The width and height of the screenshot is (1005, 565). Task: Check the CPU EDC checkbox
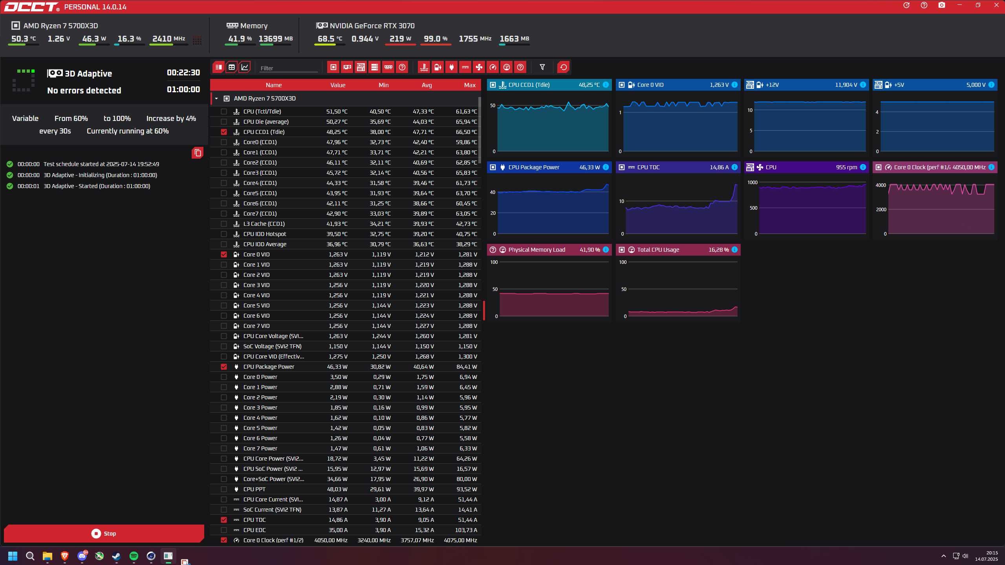(x=224, y=530)
